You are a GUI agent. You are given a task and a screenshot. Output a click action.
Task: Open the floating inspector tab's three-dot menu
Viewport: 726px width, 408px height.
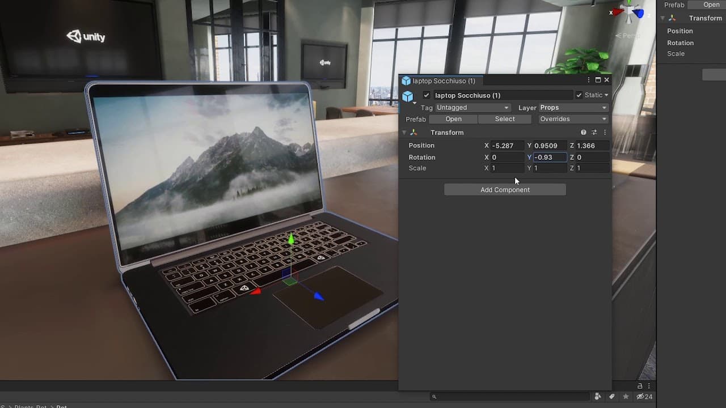589,80
